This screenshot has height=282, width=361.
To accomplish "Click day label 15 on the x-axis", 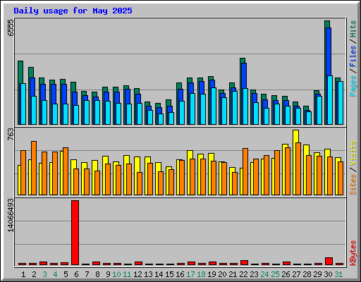I will 169,274.
